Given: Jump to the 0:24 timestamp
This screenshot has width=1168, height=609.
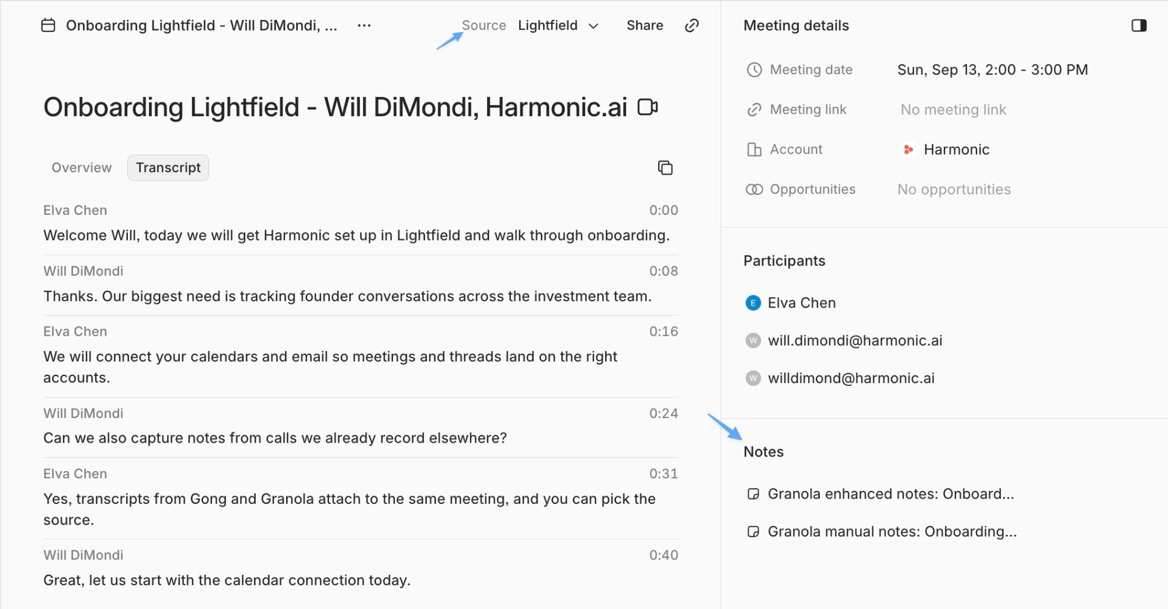Looking at the screenshot, I should click(663, 413).
